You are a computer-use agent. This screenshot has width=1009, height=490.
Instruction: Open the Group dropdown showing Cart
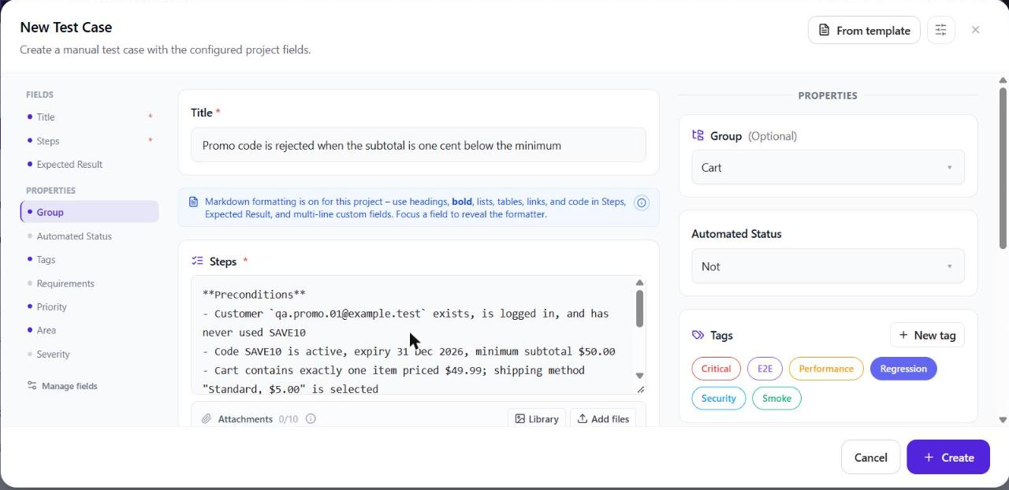pos(828,167)
